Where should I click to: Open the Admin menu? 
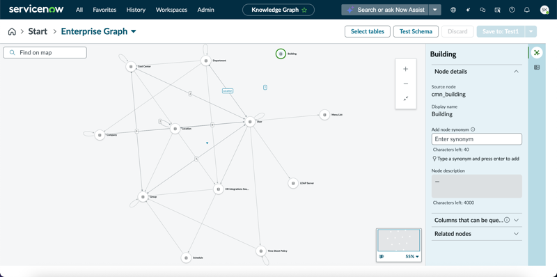click(205, 10)
